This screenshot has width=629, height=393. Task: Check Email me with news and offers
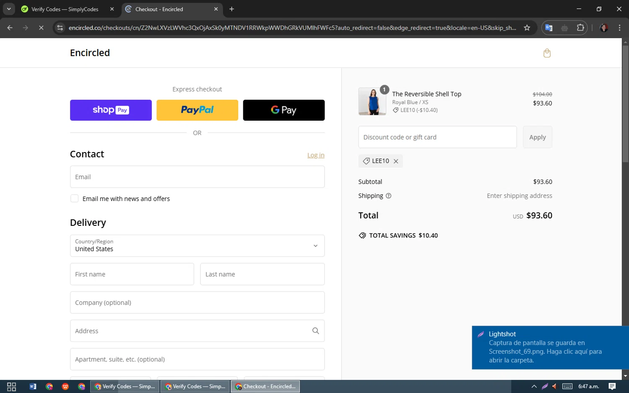click(x=74, y=199)
